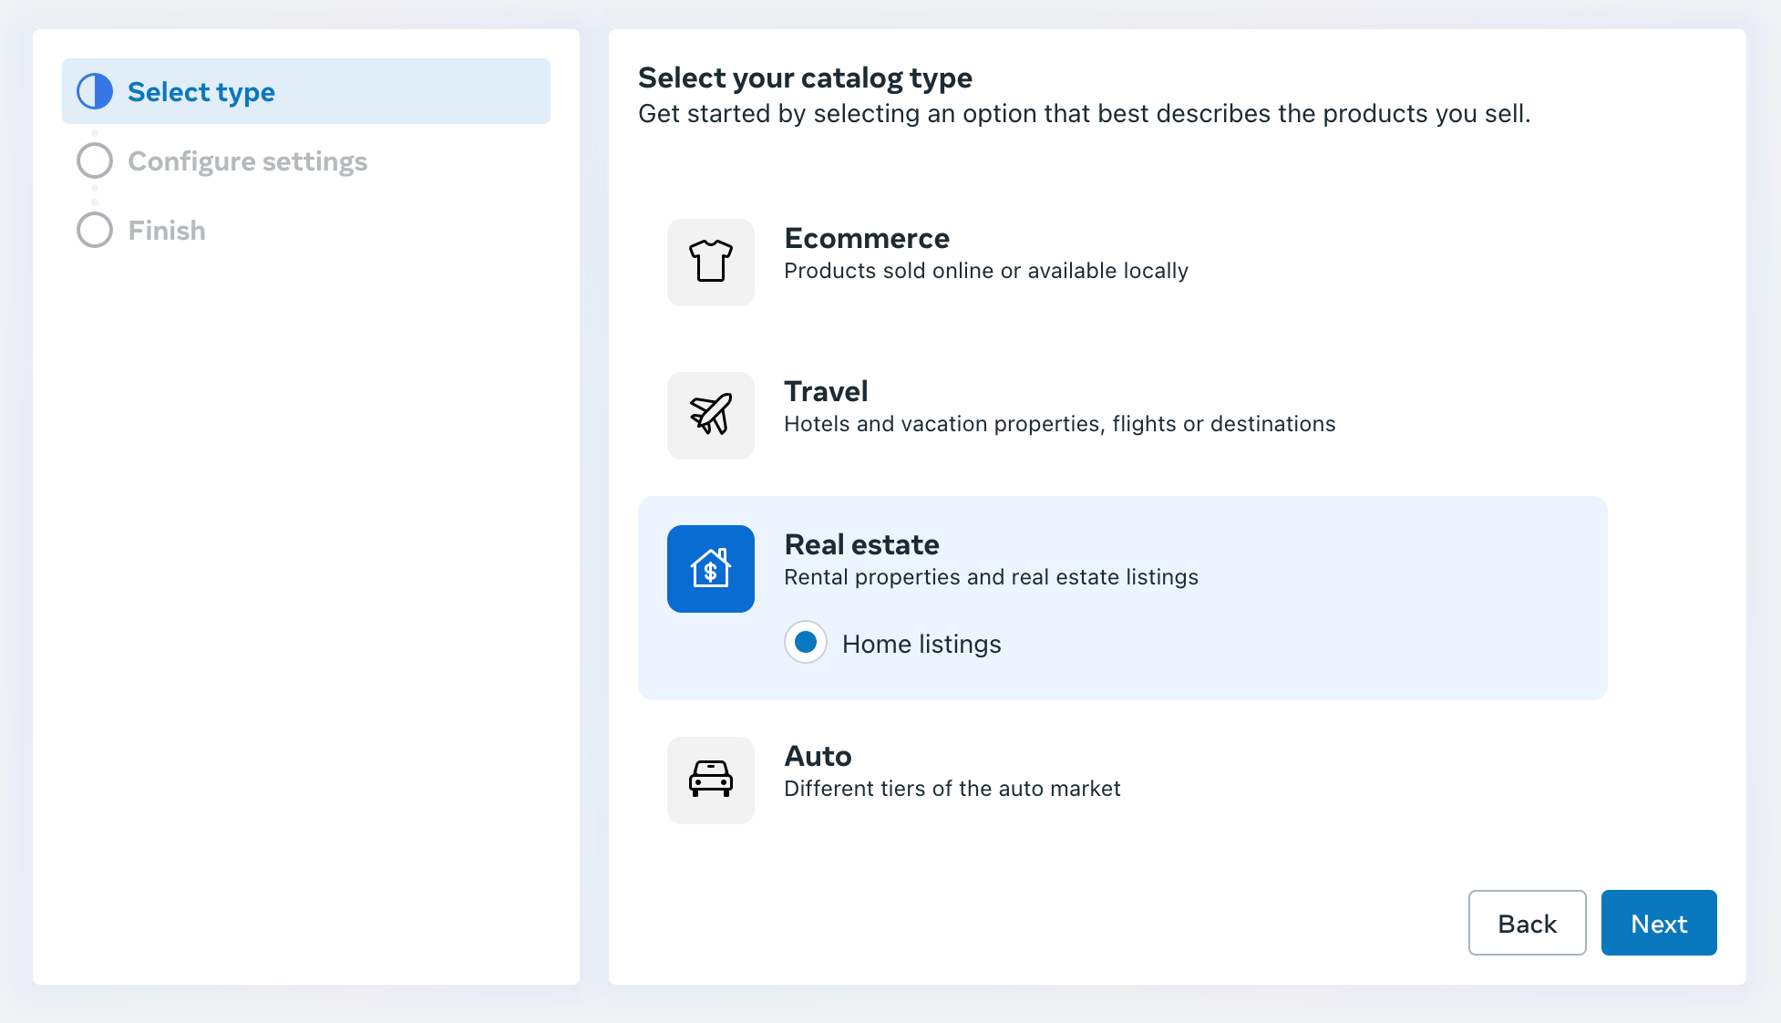
Task: Select the Home listings radio button
Action: coord(805,643)
